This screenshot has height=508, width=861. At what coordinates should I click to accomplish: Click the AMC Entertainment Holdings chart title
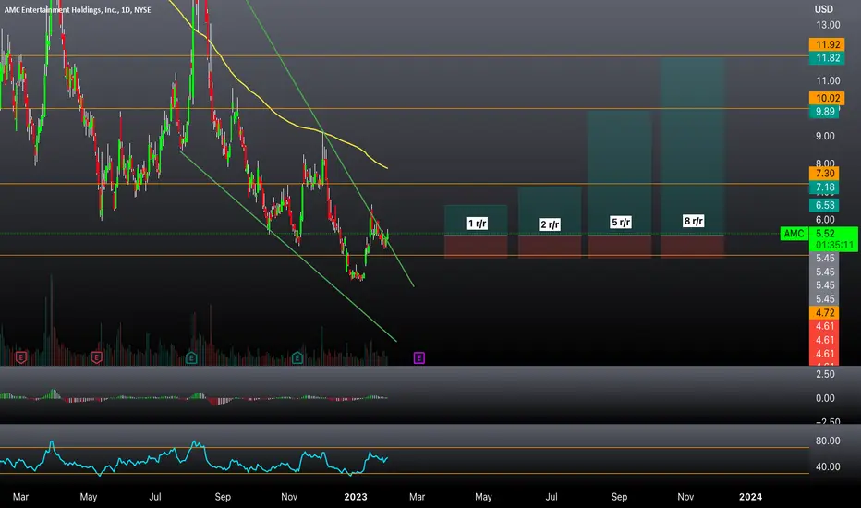tap(78, 10)
